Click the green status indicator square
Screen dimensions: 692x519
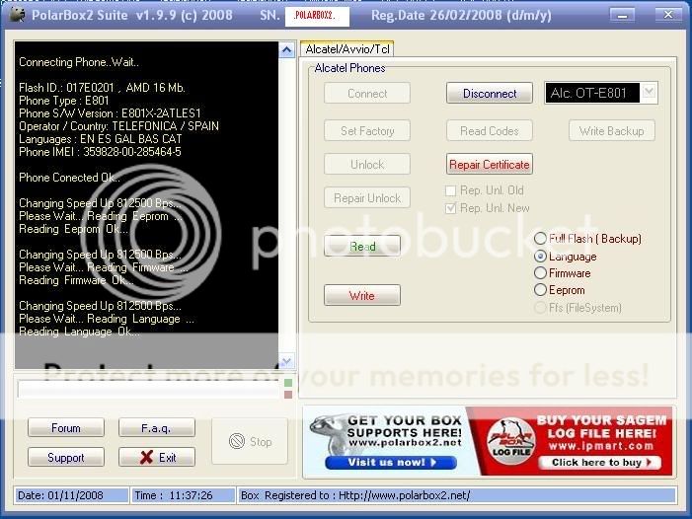288,382
